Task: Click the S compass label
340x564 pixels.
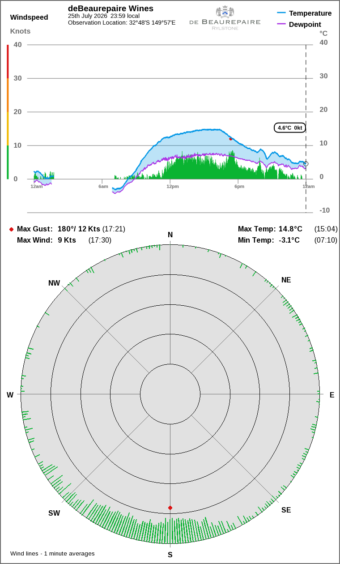Action: 170,555
